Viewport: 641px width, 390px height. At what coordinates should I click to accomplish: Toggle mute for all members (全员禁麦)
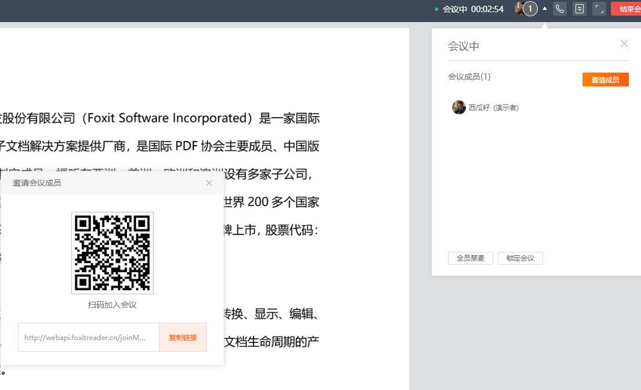471,258
